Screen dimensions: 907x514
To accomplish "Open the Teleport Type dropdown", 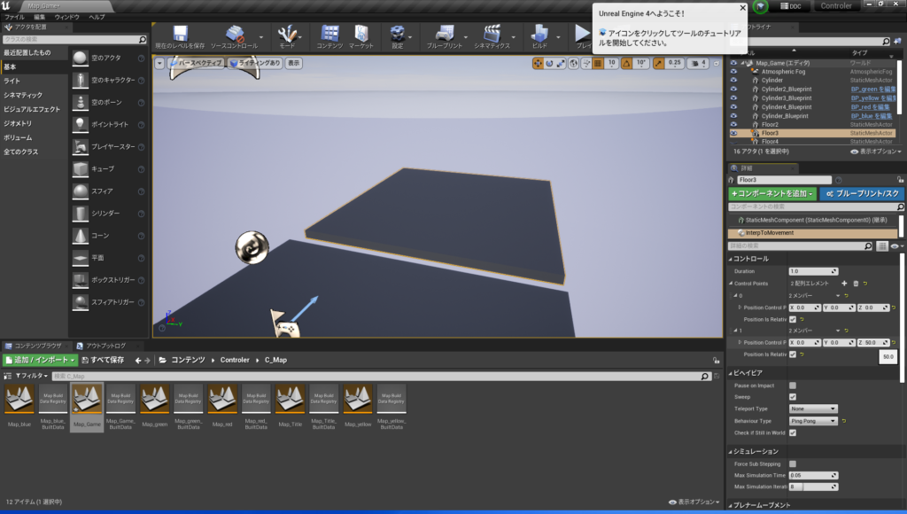I will (x=812, y=409).
